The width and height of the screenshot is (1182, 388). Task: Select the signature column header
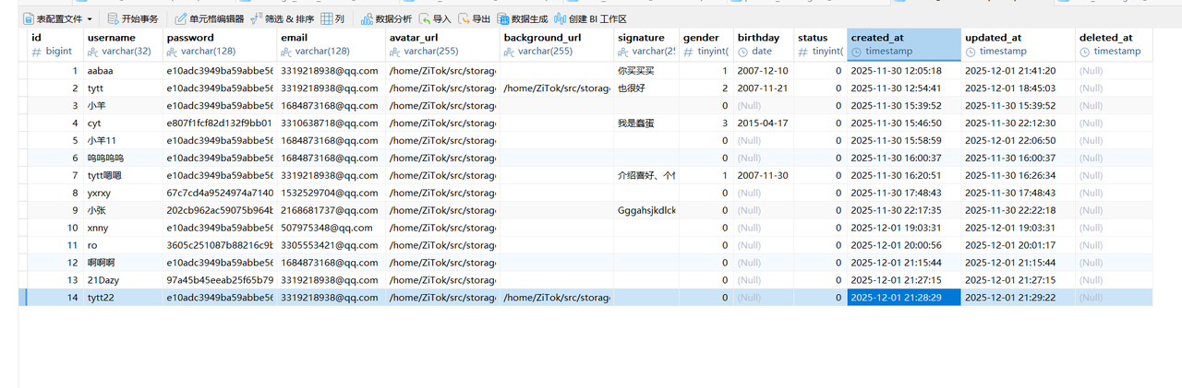[646, 44]
